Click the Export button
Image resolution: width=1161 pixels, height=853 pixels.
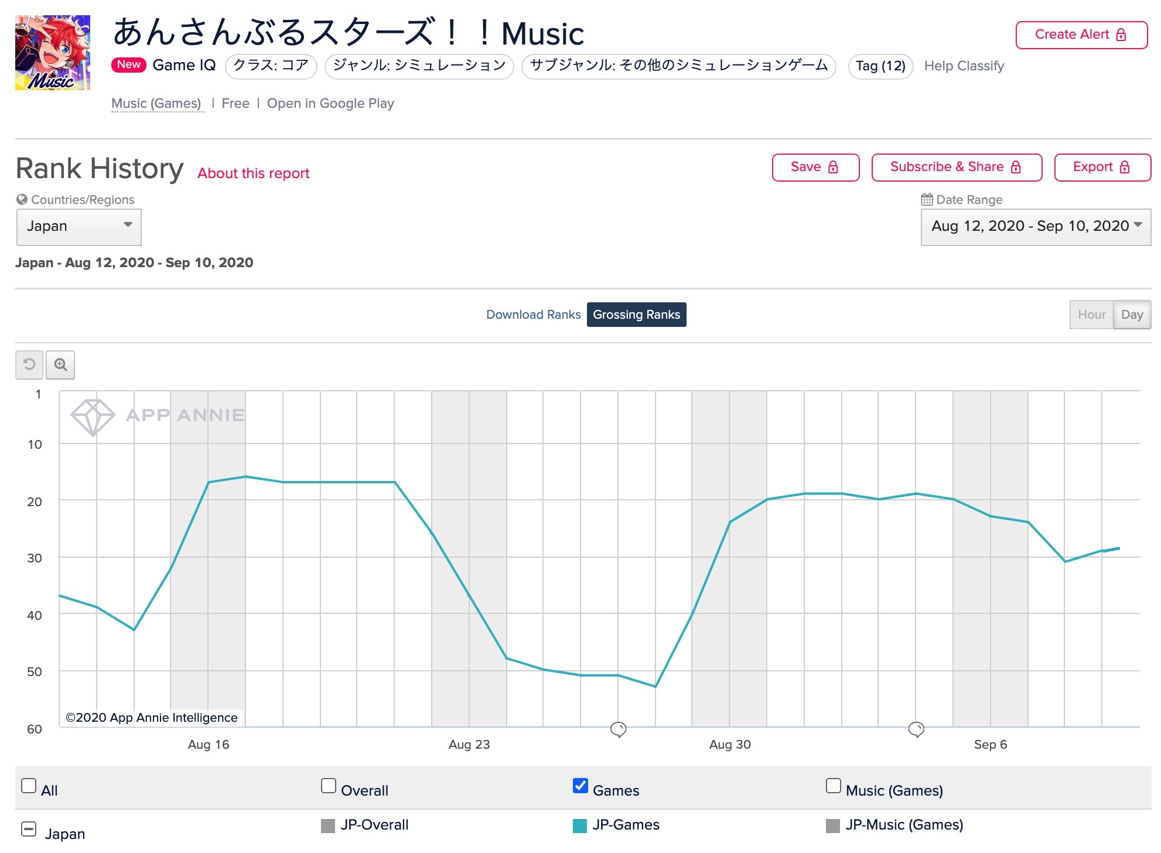click(x=1102, y=167)
